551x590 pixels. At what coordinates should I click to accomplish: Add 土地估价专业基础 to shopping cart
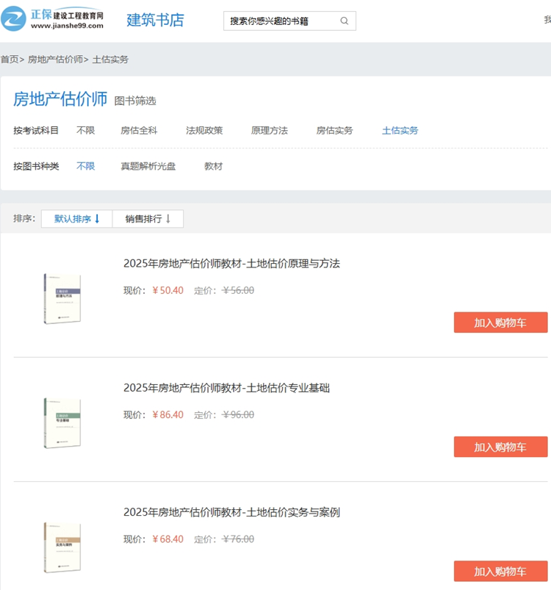(x=500, y=447)
